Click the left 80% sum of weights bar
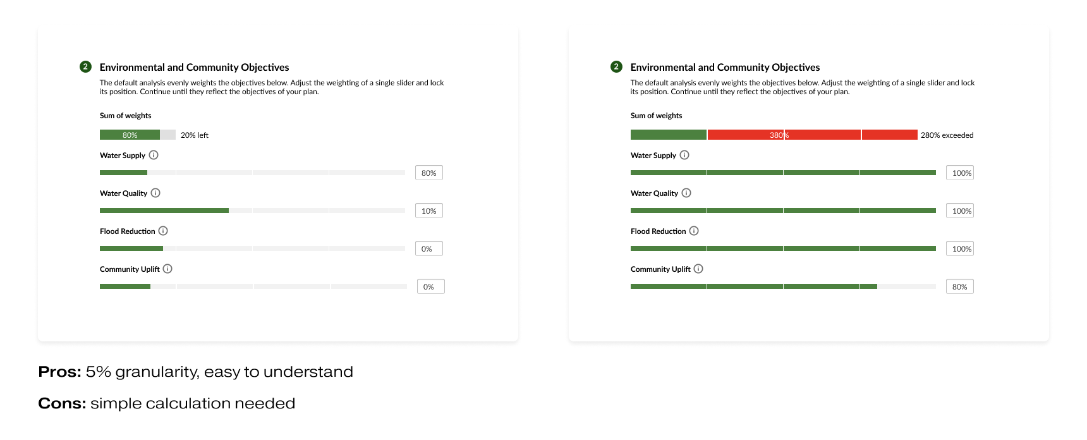 point(130,135)
